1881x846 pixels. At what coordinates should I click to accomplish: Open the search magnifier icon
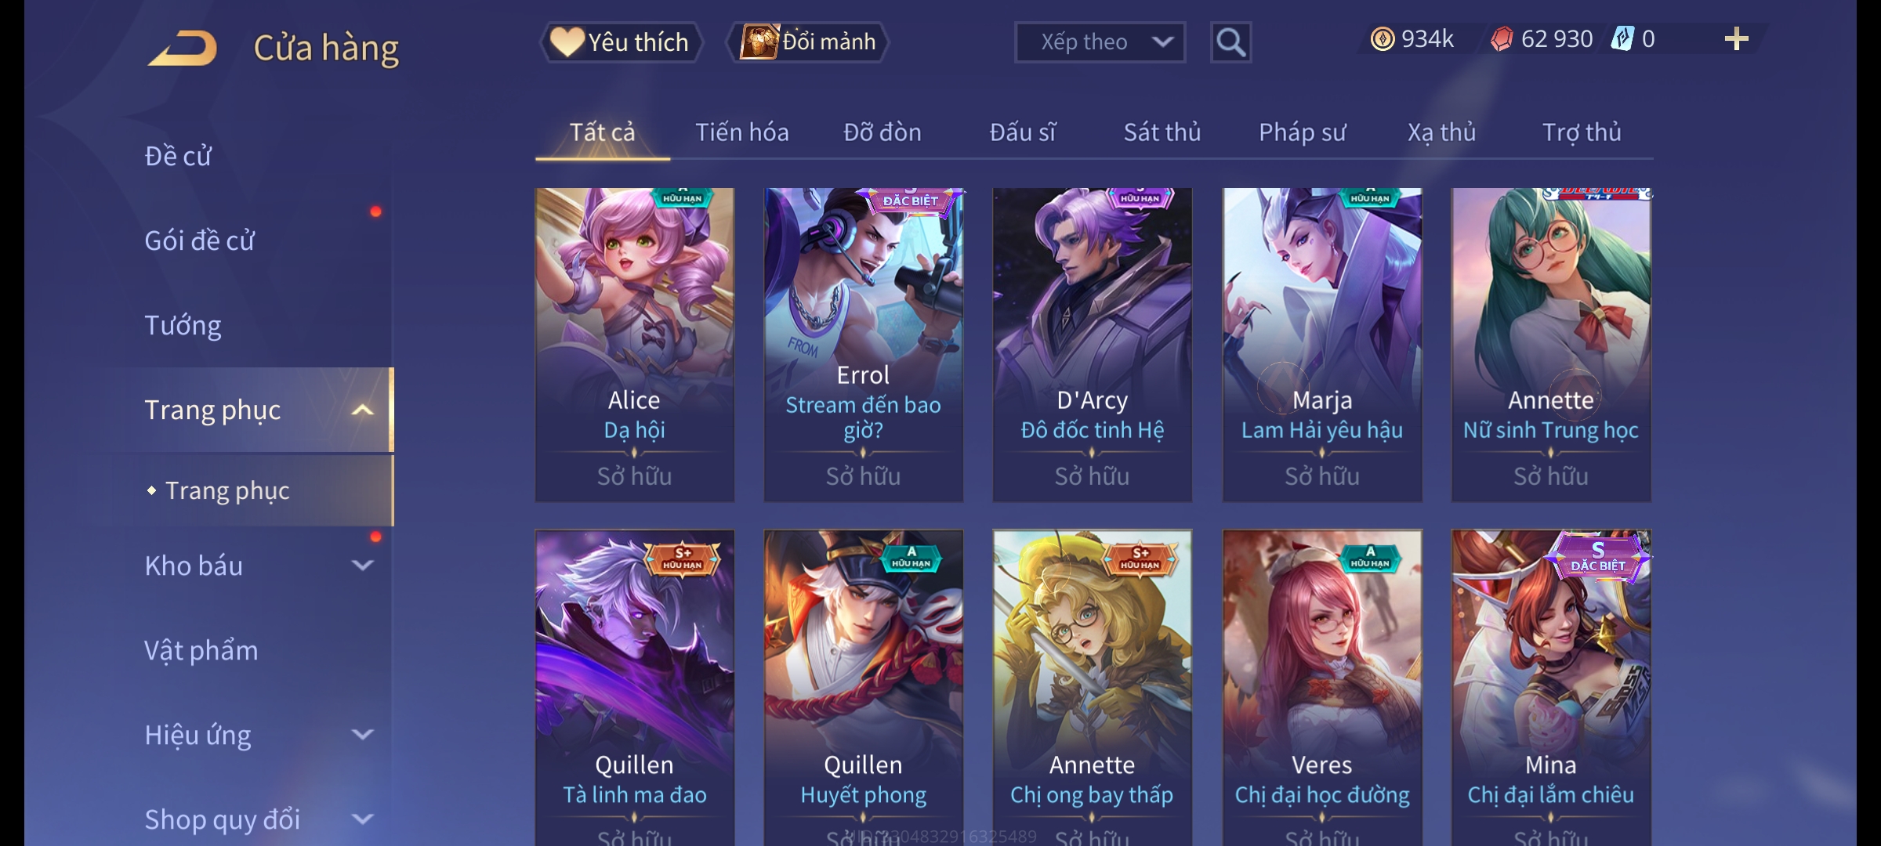(x=1230, y=42)
